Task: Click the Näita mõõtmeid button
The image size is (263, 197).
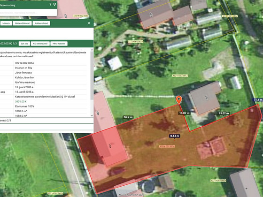Action: (x=22, y=23)
